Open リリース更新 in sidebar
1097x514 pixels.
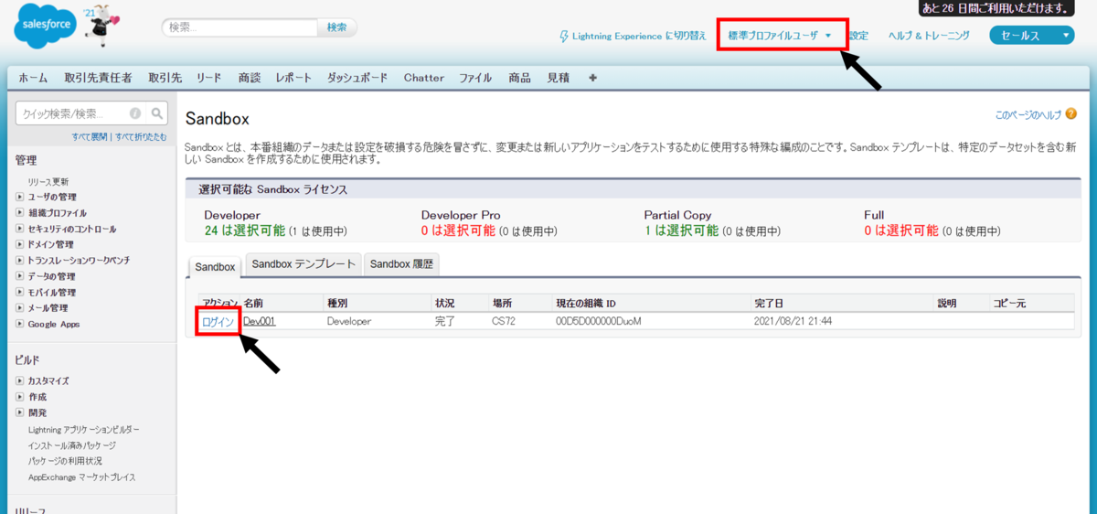(48, 182)
